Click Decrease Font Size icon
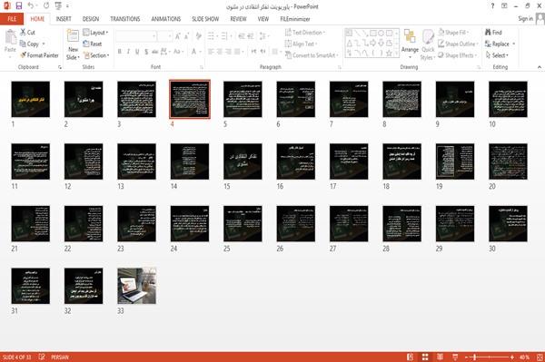This screenshot has height=362, width=545. (x=187, y=36)
